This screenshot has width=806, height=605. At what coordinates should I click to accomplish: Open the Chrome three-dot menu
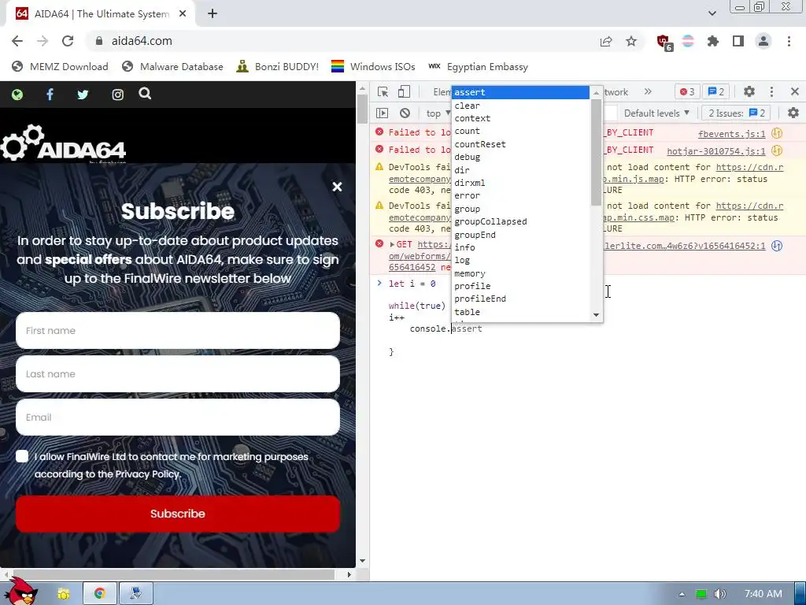789,41
